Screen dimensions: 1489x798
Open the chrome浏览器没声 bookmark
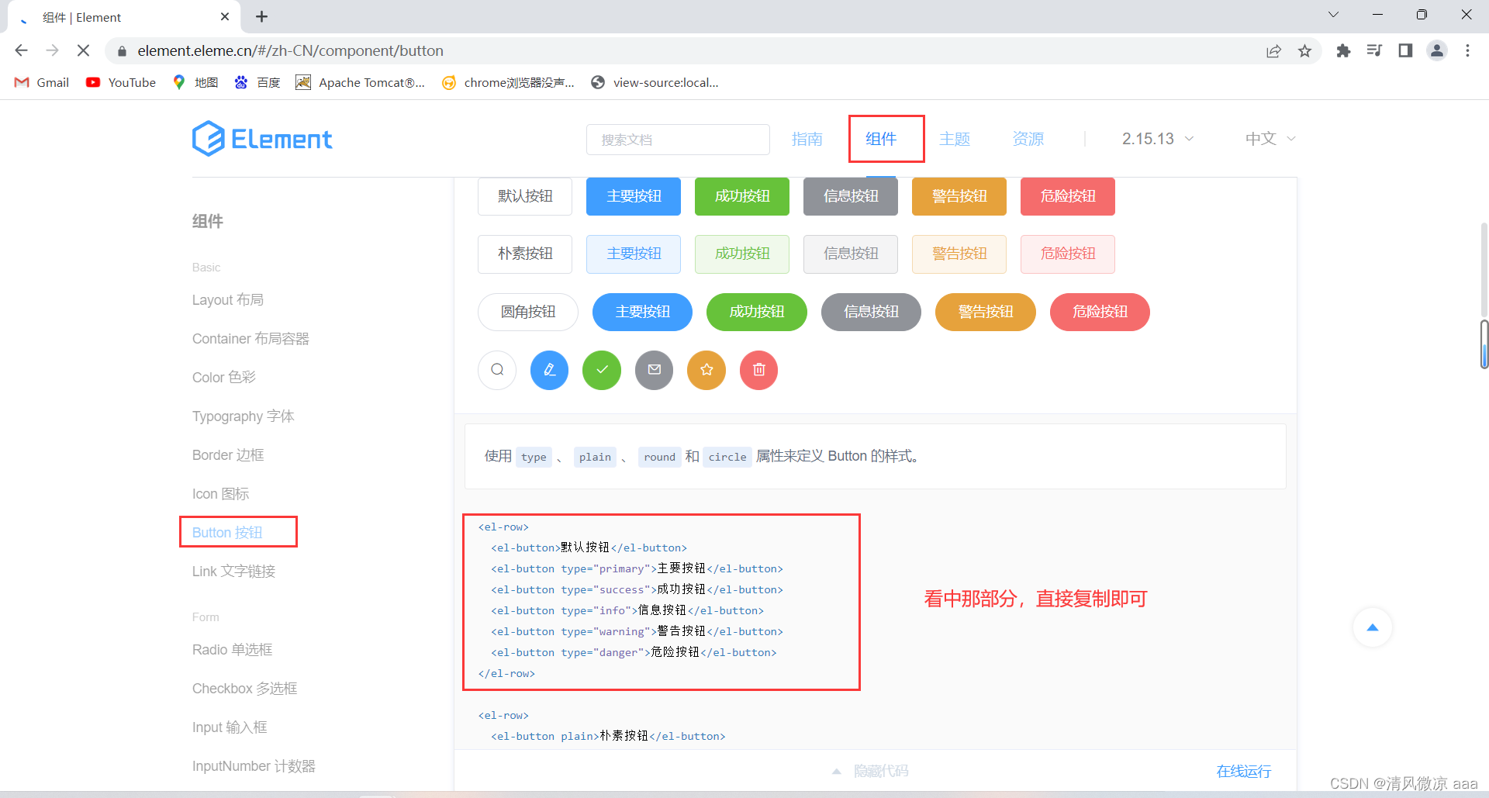pyautogui.click(x=508, y=82)
